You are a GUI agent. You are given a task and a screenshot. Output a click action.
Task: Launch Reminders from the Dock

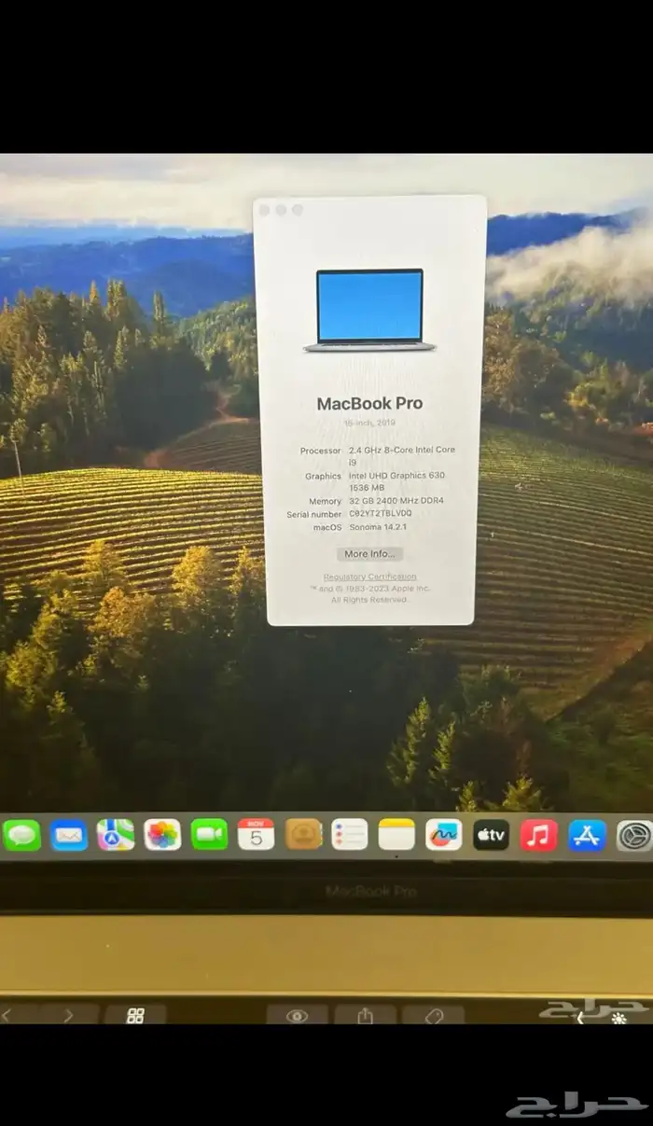[x=350, y=834]
